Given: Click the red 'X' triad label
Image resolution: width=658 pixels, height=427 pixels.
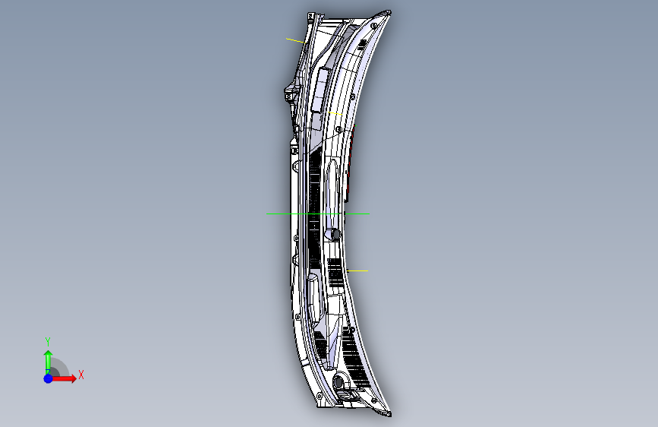Looking at the screenshot, I should pyautogui.click(x=81, y=375).
